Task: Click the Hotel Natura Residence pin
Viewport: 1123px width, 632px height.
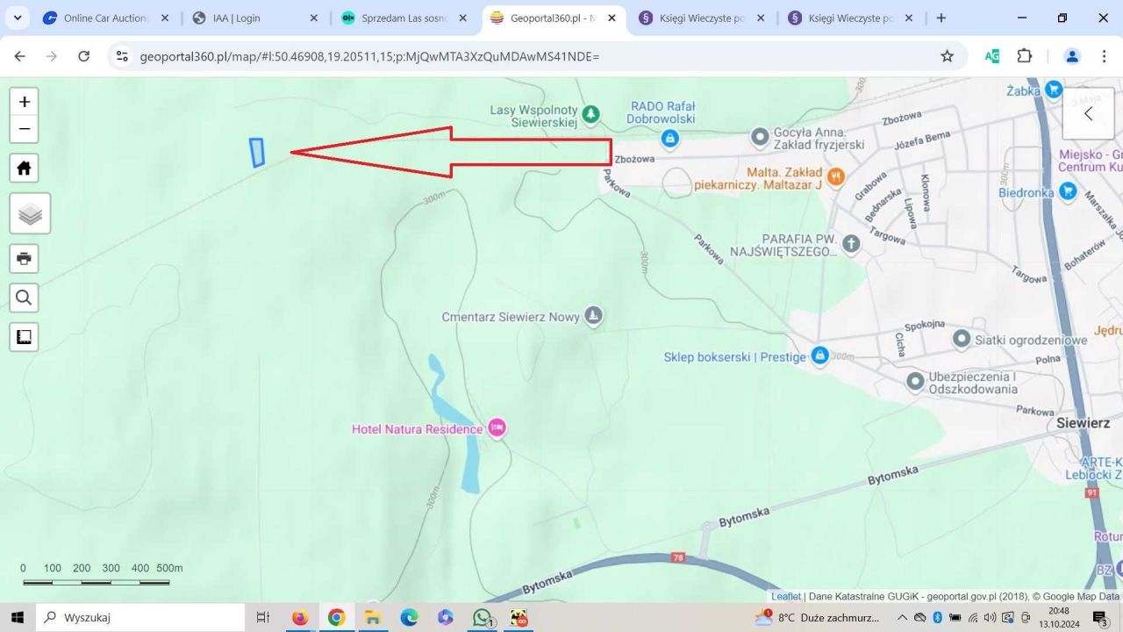Action: pos(497,428)
